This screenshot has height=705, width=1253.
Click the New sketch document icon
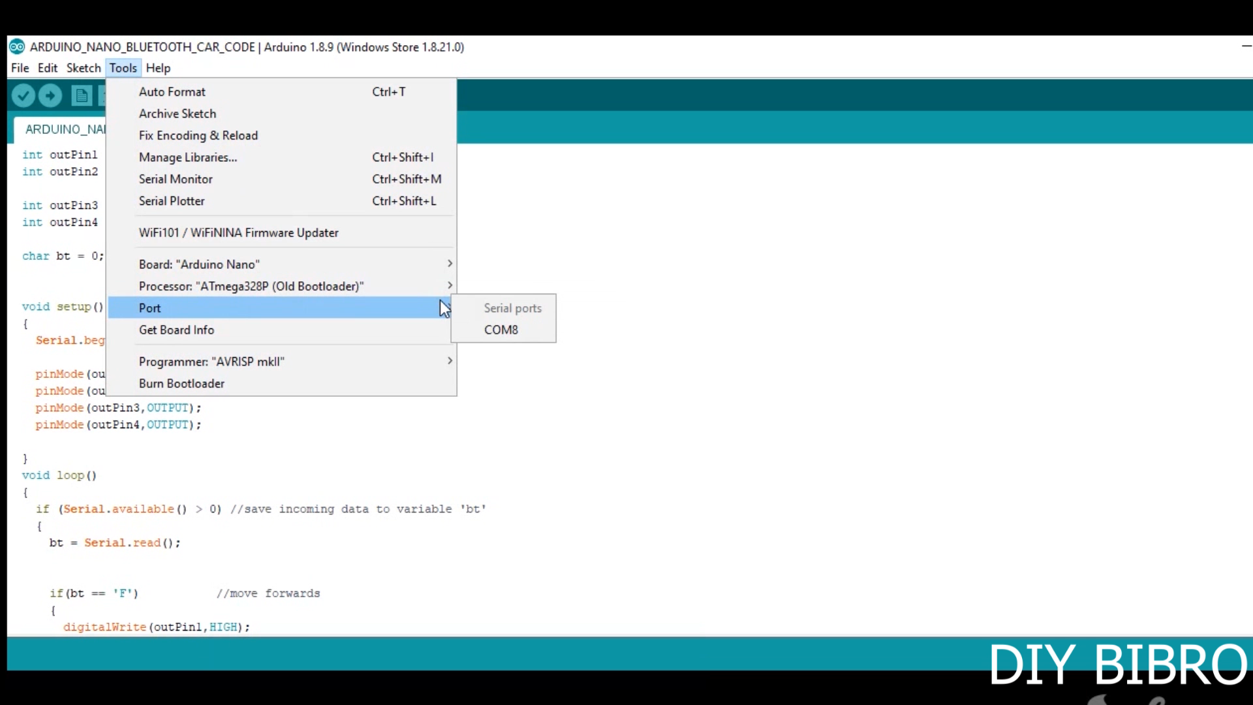coord(82,96)
